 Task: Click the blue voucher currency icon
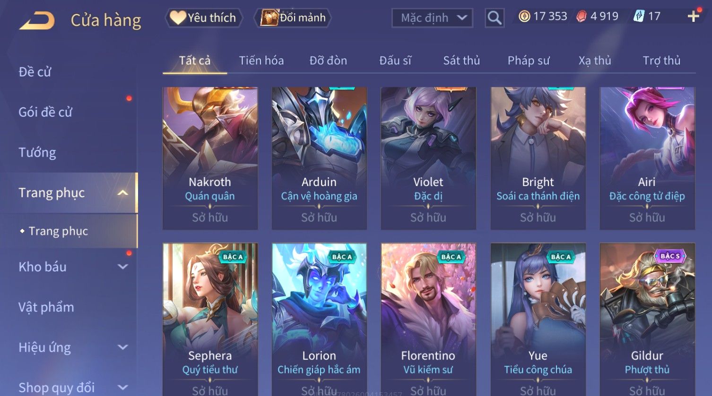pyautogui.click(x=639, y=17)
